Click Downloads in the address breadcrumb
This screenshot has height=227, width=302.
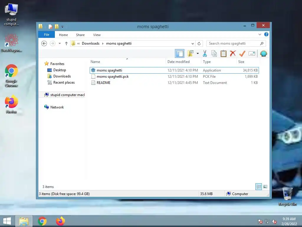click(91, 43)
